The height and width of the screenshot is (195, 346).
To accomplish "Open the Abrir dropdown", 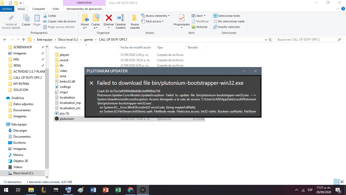I will click(x=199, y=16).
